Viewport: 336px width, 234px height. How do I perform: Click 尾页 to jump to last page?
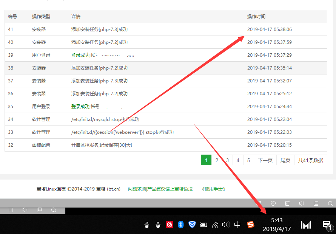pyautogui.click(x=285, y=160)
